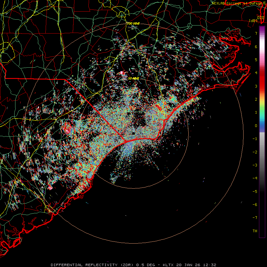The width and height of the screenshot is (267, 267).
Task: Click the "6" value on the ZDR scale
Action: 256,47
